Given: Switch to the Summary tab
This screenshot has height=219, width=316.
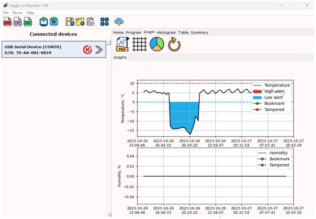Looking at the screenshot, I should click(x=199, y=32).
